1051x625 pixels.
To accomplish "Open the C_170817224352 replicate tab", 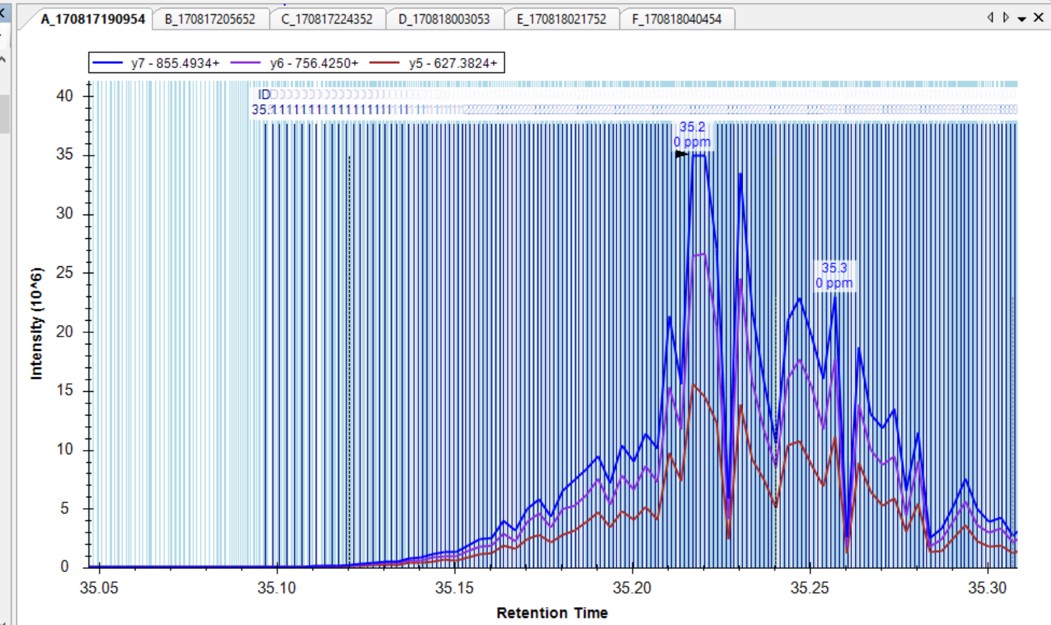I will click(327, 19).
